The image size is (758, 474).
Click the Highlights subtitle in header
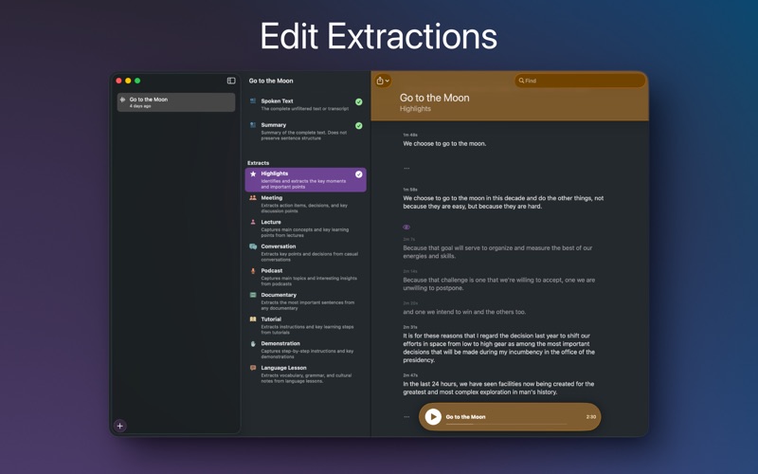(x=415, y=109)
